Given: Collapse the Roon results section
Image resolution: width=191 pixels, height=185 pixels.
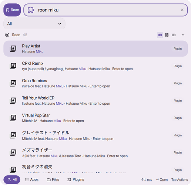Looking at the screenshot, I should click(x=183, y=35).
